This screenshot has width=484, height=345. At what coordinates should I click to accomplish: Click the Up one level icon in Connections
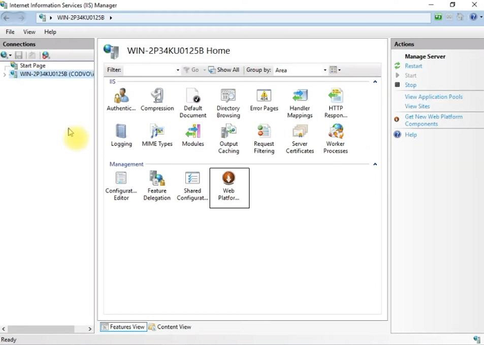pyautogui.click(x=32, y=55)
